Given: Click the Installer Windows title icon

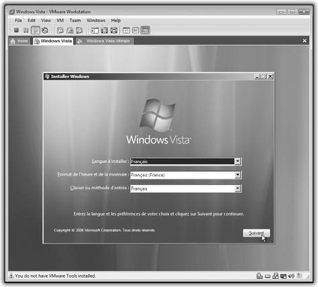Looking at the screenshot, I should tap(47, 76).
